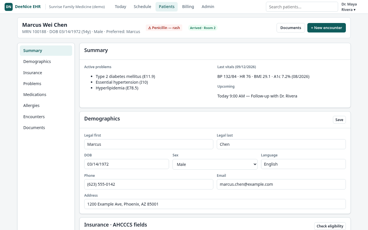
Task: Start a new encounter
Action: click(x=327, y=28)
